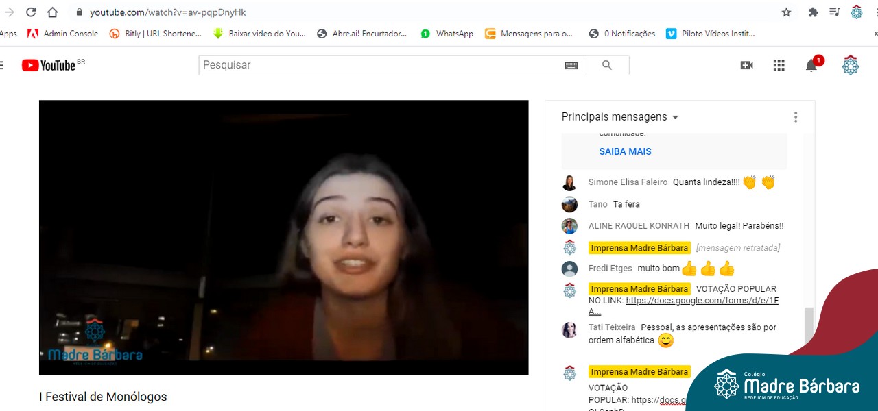Click the Pesquisar search field
Viewport: 878px width, 411px height.
[381, 65]
